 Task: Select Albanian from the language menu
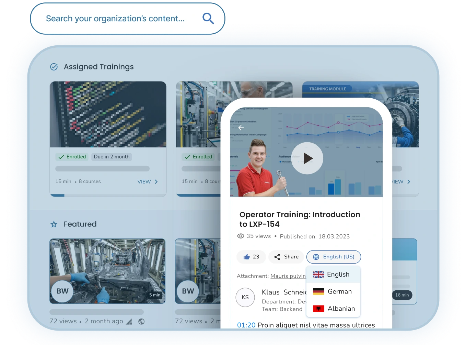(x=333, y=309)
